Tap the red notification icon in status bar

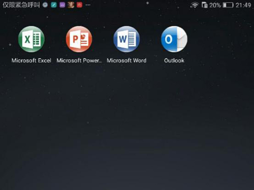click(x=79, y=5)
